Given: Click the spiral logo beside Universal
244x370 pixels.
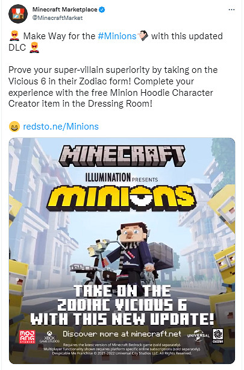Looking at the screenshot, I should 218,336.
